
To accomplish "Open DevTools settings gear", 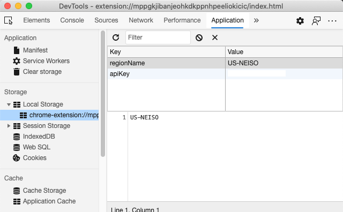I will 300,21.
